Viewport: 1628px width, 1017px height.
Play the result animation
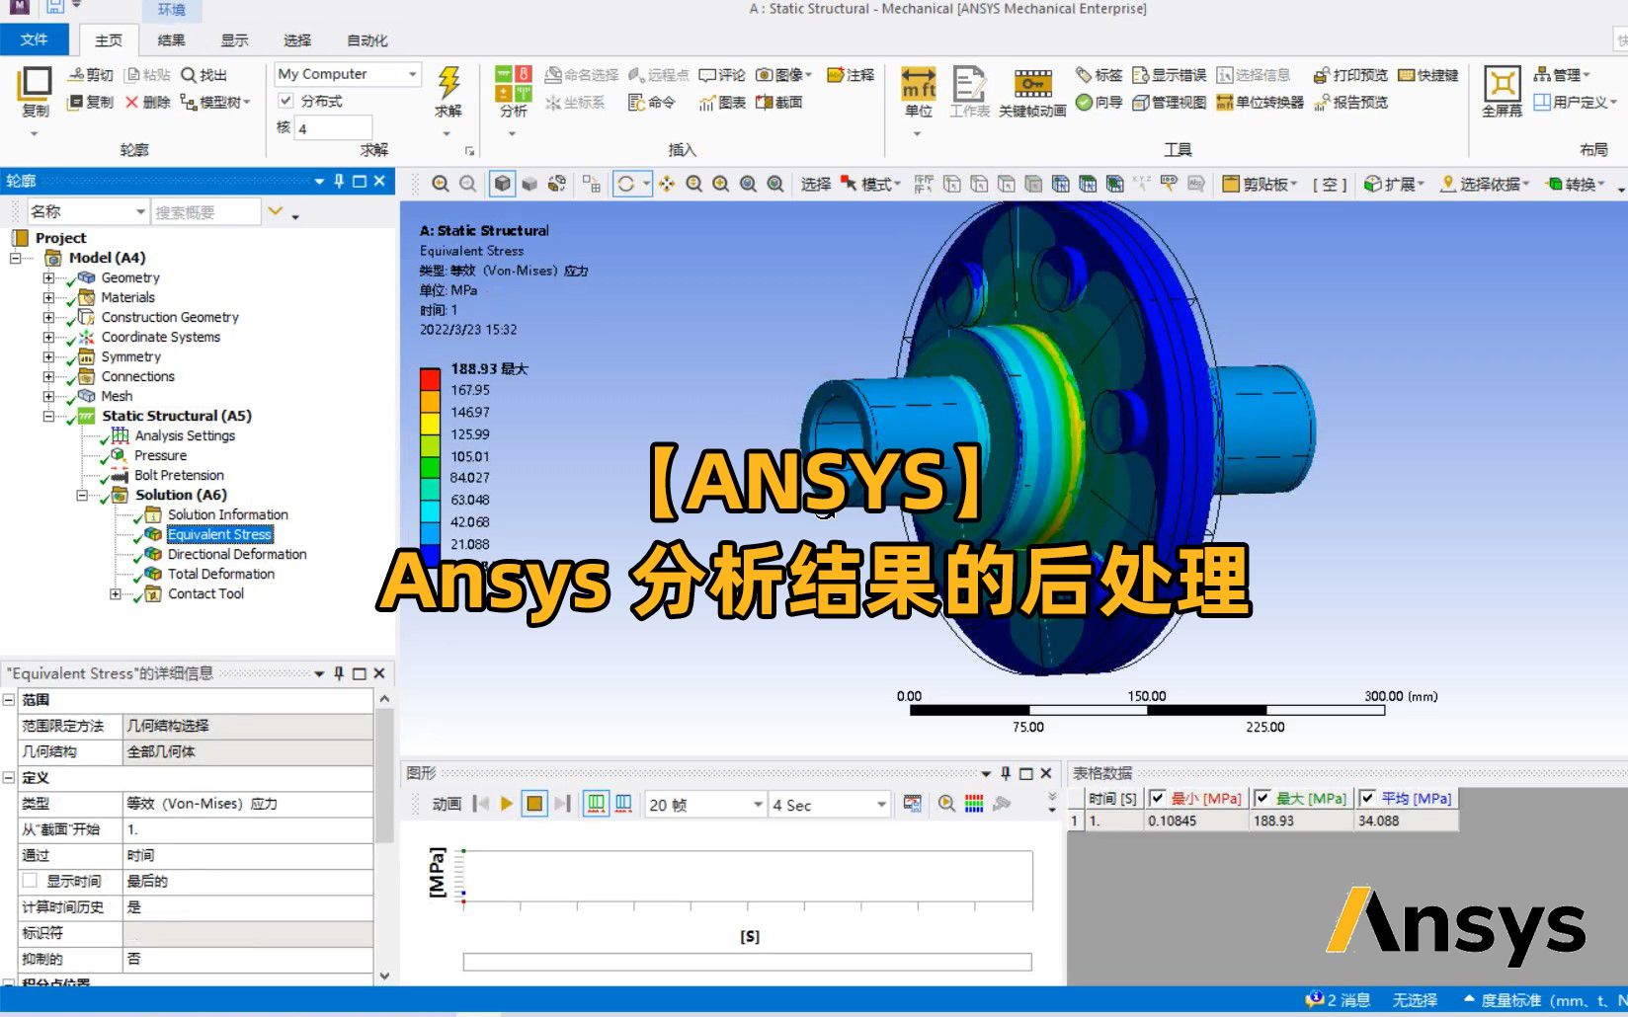point(507,804)
